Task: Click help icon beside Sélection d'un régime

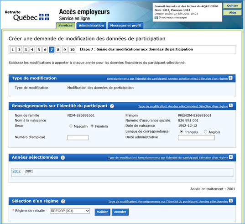Action: pos(63,201)
